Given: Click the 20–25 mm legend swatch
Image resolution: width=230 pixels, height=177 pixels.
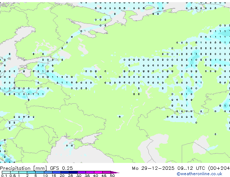Looking at the screenshot, I should tap(65, 172).
